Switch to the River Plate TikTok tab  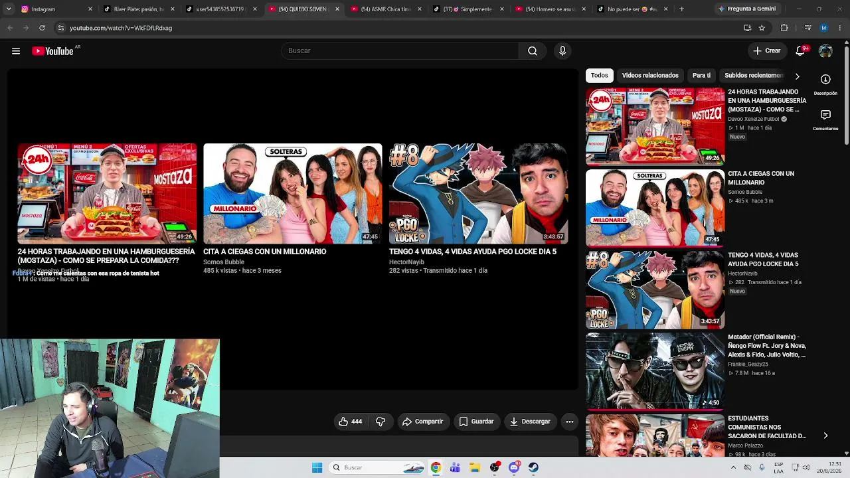pos(139,9)
